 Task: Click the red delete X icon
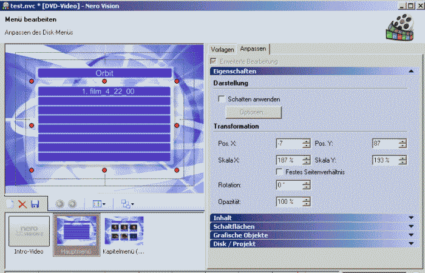[22, 204]
